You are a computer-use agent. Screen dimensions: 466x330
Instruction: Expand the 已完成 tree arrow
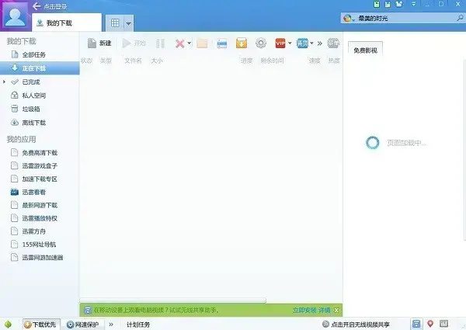tap(4, 82)
